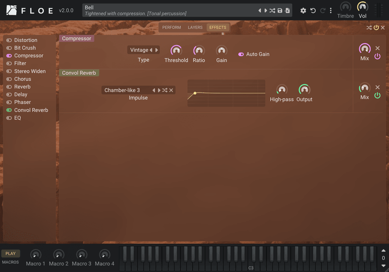This screenshot has height=272, width=389.
Task: Disable the Convol Reverb toggle in list
Action: tap(9, 110)
